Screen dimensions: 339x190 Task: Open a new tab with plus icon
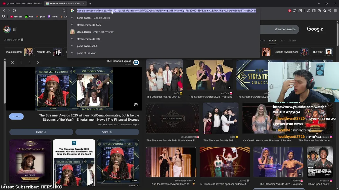[90, 3]
